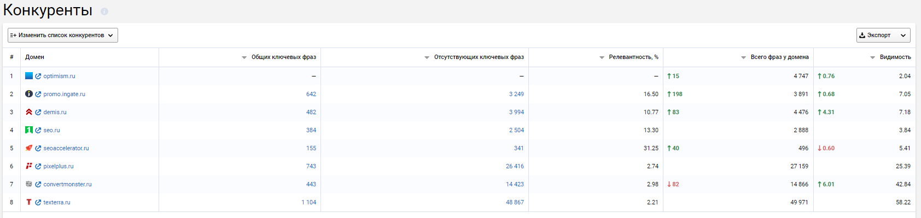Click common phrases value 384
The image size is (921, 218).
311,131
